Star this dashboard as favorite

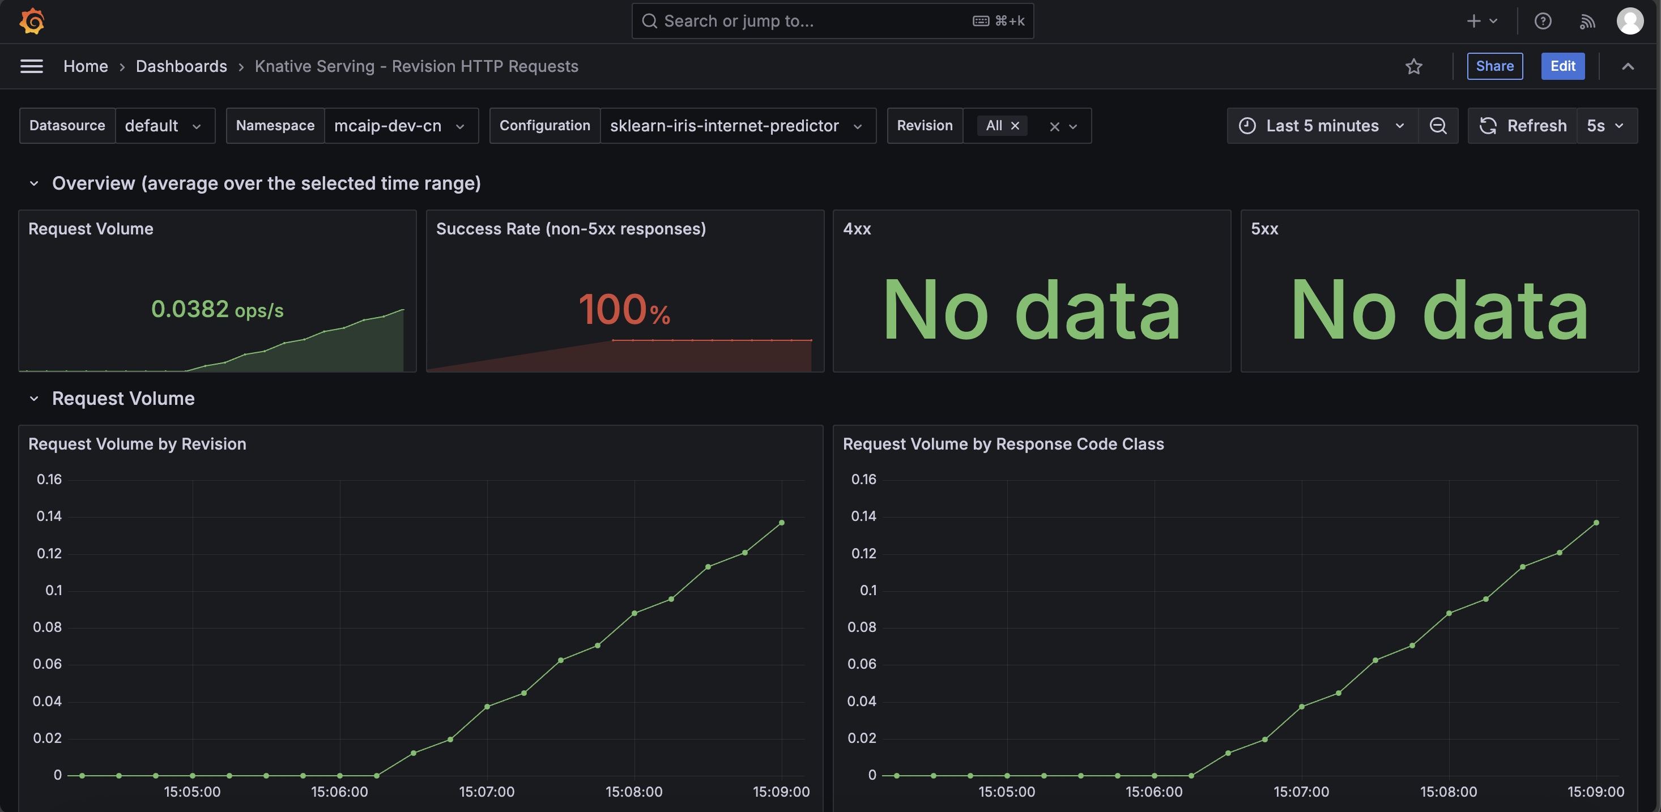(1413, 66)
